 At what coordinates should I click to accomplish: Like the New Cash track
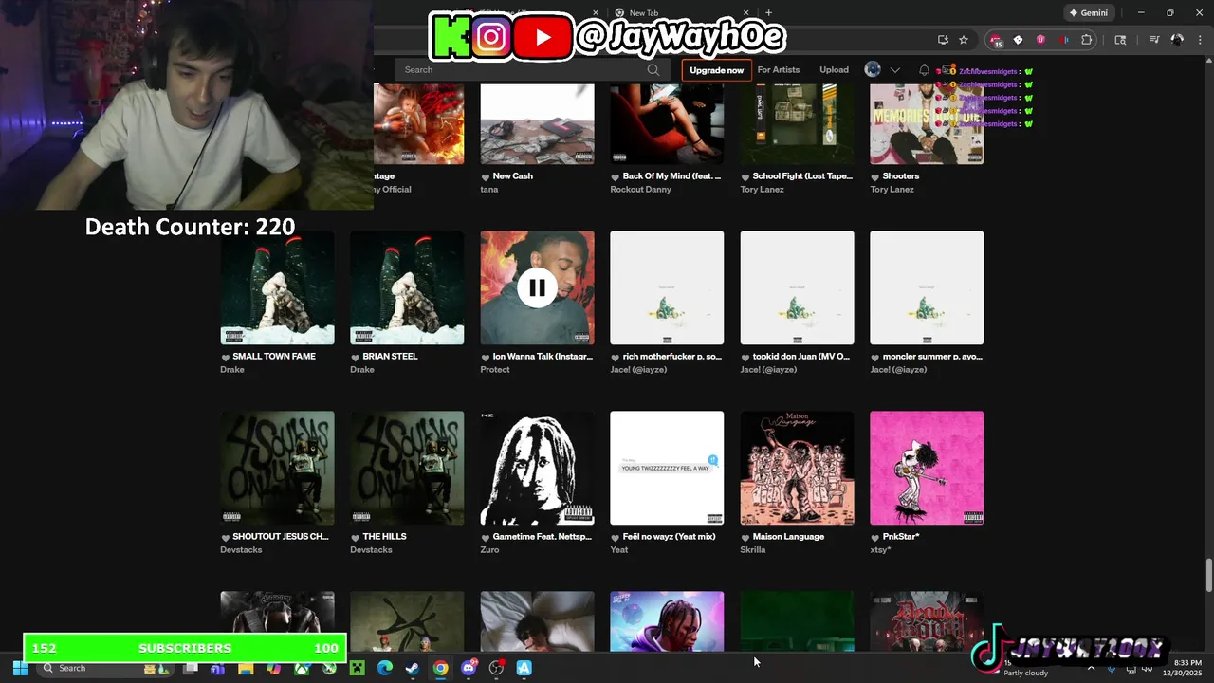click(486, 176)
